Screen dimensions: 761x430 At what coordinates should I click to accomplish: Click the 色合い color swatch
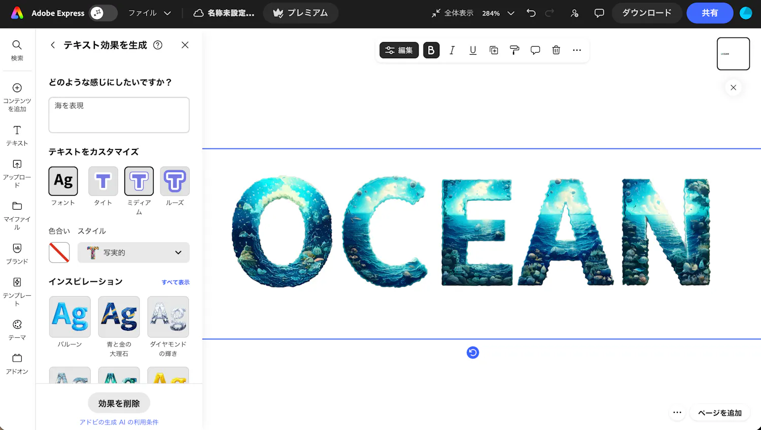pyautogui.click(x=59, y=252)
